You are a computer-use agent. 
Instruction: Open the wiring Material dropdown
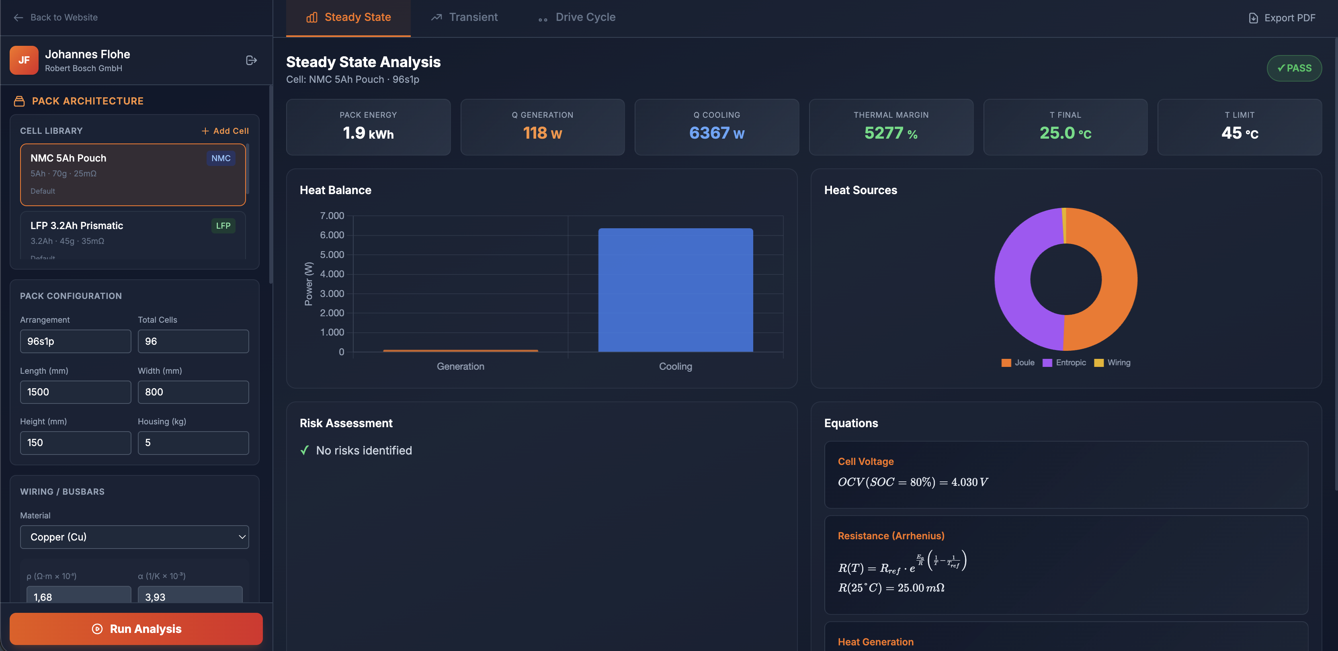tap(135, 537)
